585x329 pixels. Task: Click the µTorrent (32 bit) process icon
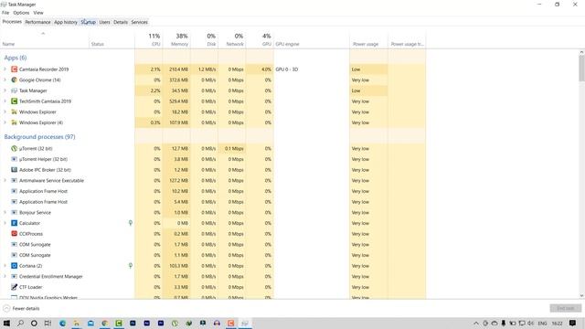pos(15,148)
